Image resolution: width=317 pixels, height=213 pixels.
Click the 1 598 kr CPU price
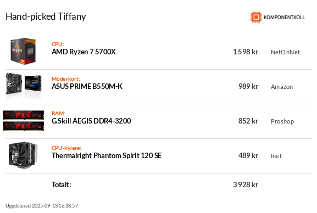(x=246, y=52)
